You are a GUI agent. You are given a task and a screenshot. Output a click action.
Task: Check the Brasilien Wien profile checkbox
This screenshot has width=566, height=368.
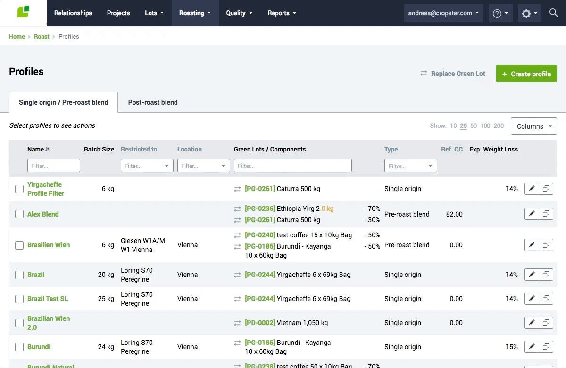(19, 245)
